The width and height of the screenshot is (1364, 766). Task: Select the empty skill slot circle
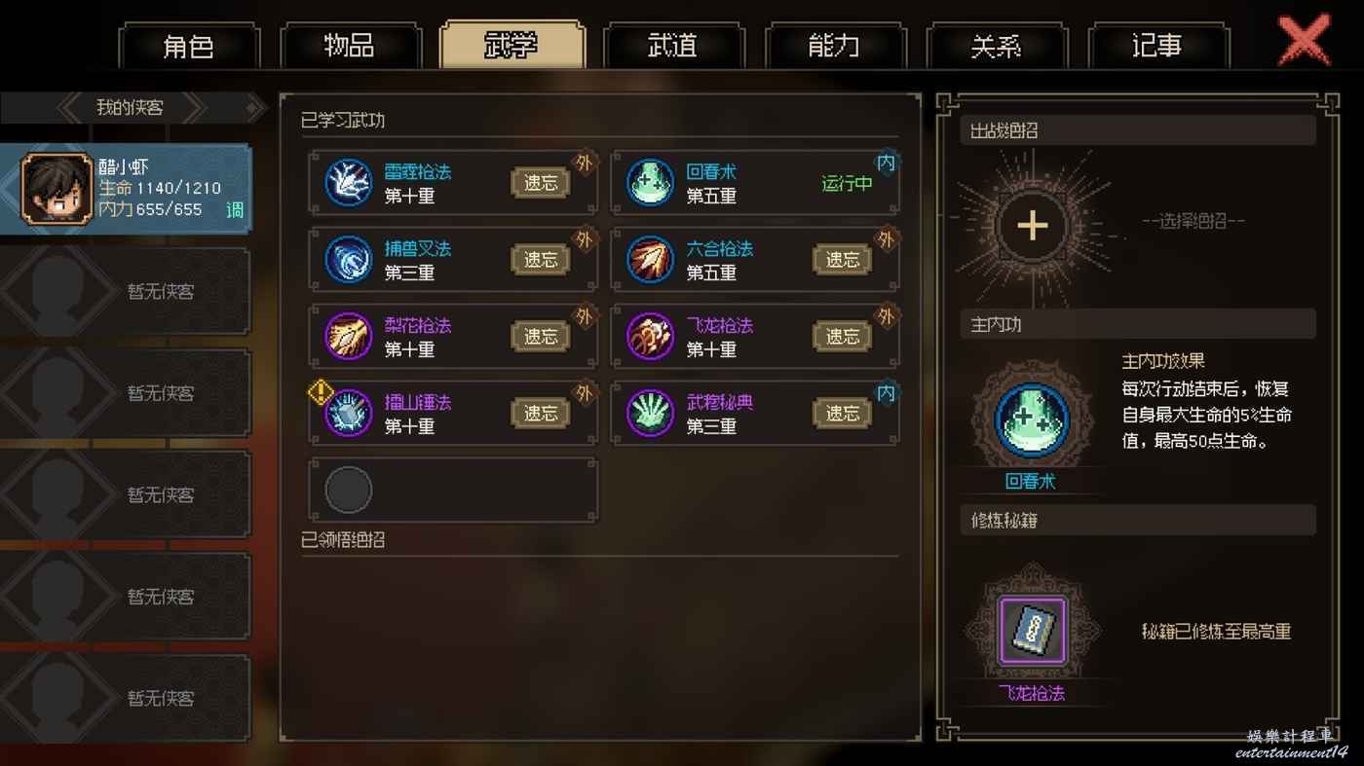[348, 490]
